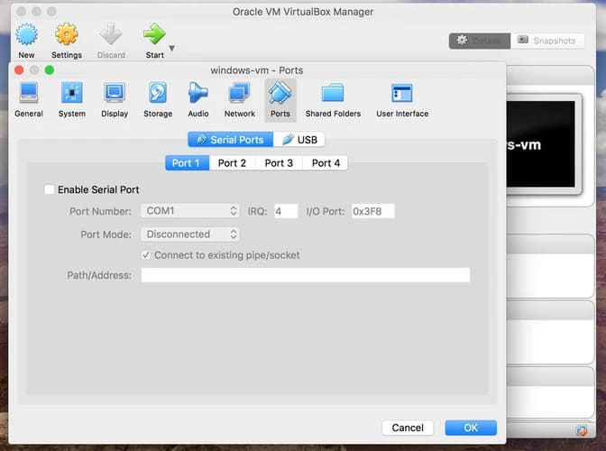Screen dimensions: 606x451
Task: Open Audio settings category
Action: coord(198,100)
